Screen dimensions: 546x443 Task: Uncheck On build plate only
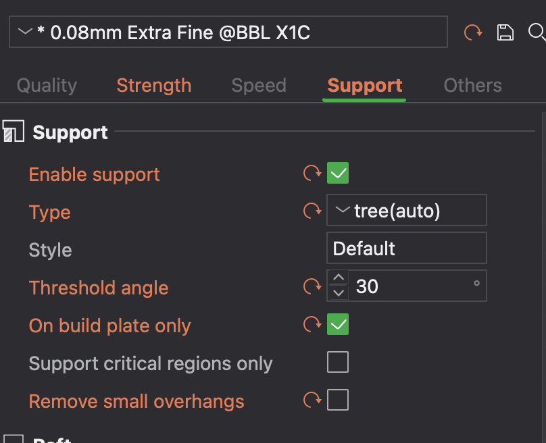(x=337, y=324)
